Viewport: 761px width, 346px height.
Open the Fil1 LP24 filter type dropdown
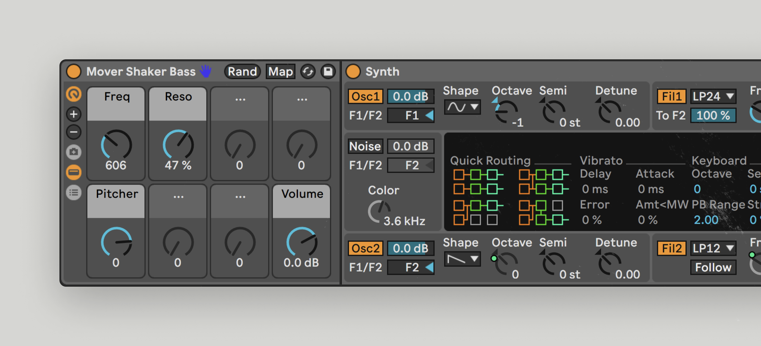tap(713, 96)
